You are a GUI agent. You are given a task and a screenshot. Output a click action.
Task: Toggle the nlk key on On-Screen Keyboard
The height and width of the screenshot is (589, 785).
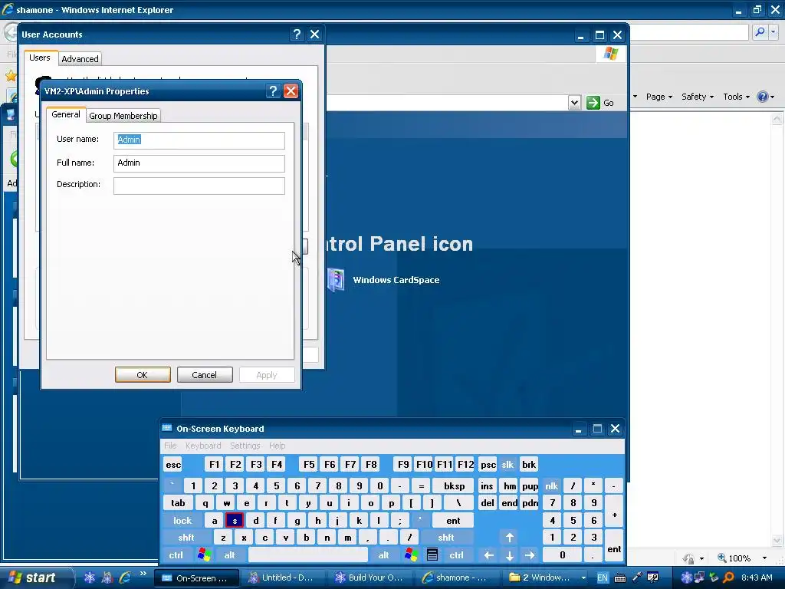click(551, 486)
